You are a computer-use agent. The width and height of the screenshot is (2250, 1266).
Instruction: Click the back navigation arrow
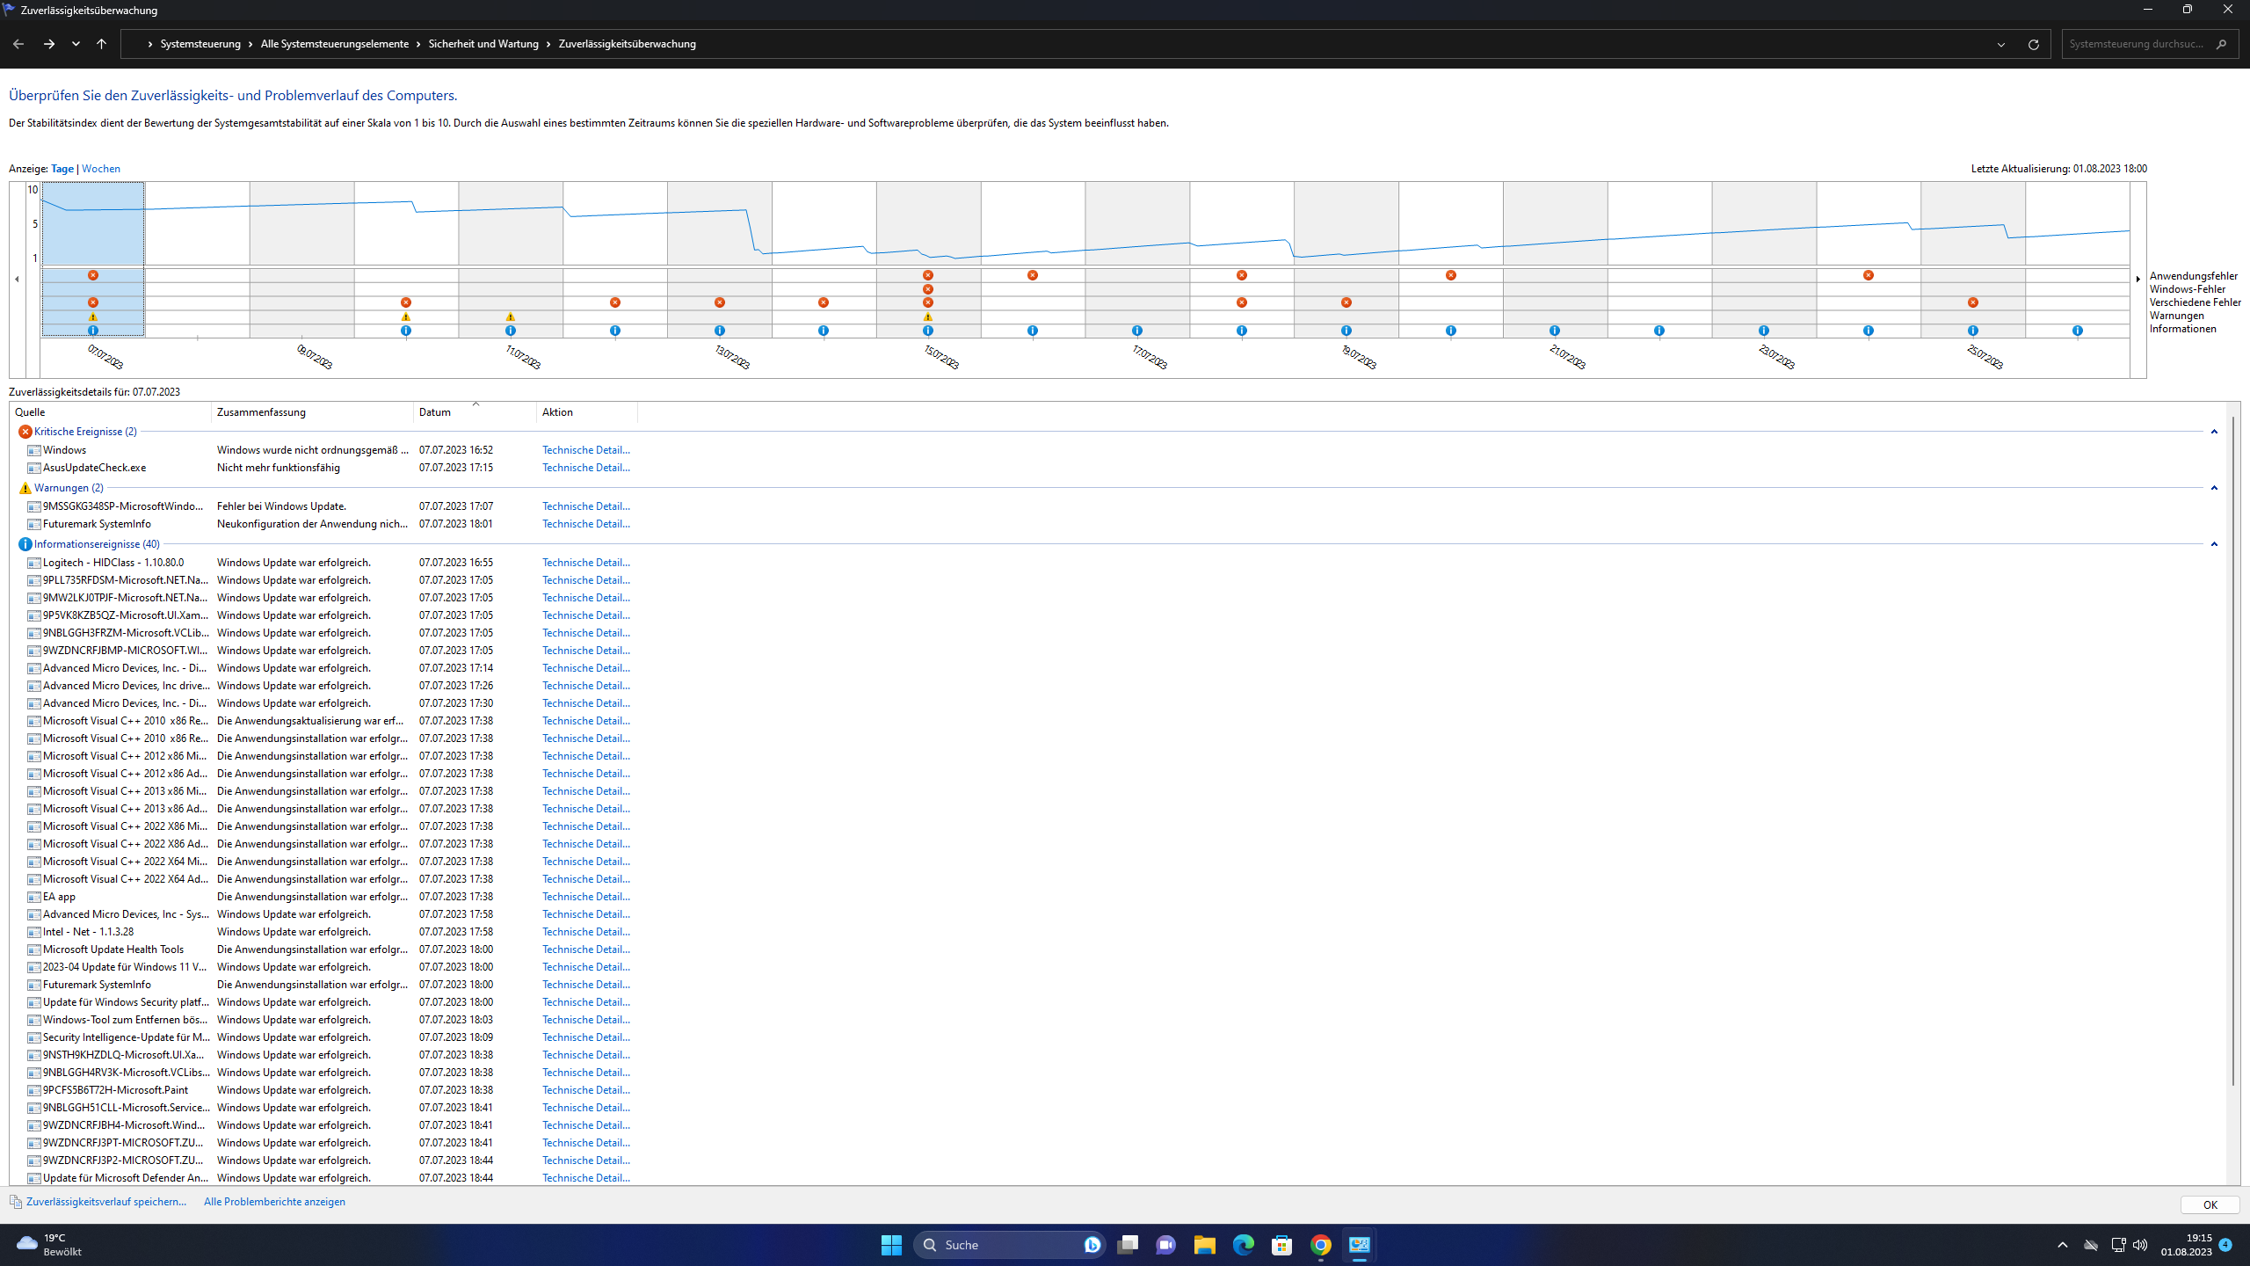click(18, 44)
